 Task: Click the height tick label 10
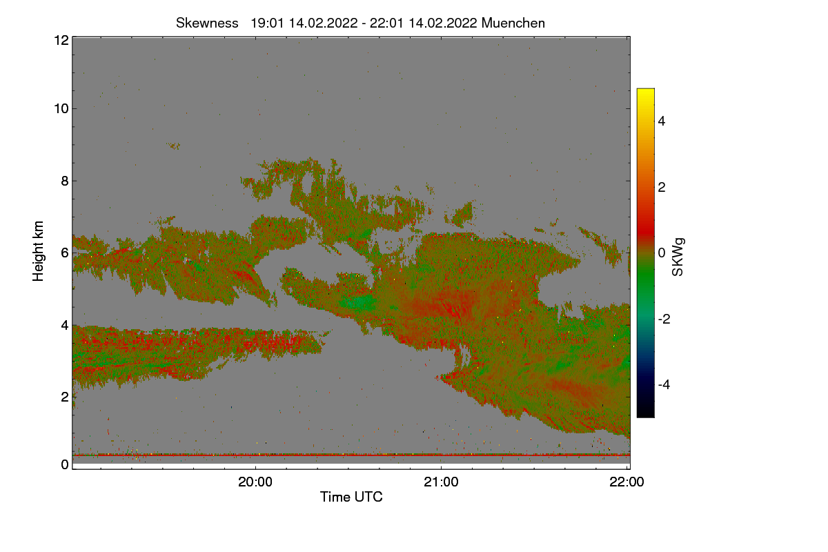61,108
